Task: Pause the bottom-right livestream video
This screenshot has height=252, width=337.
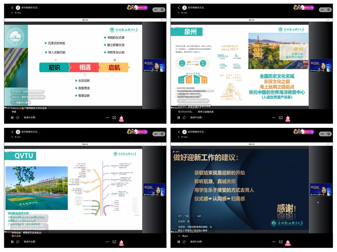Action: tap(178, 242)
